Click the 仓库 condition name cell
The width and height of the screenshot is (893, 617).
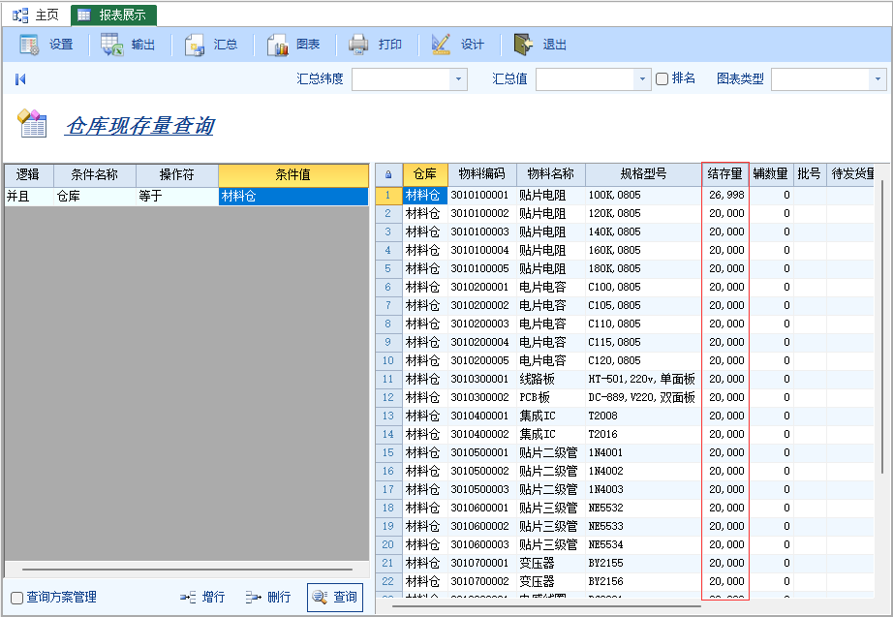95,197
